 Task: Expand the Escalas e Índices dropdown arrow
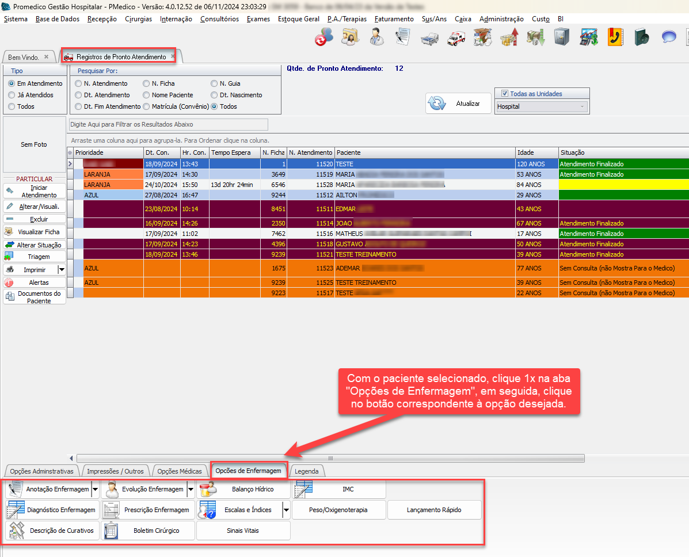(x=286, y=510)
